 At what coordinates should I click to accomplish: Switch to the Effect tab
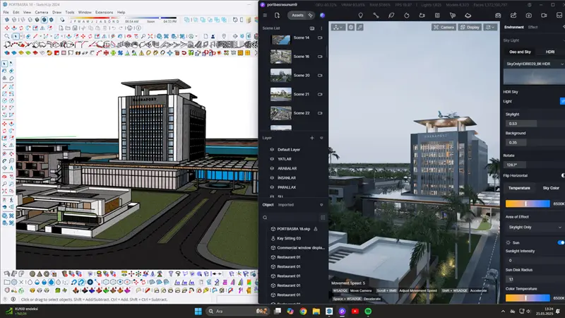(x=533, y=27)
